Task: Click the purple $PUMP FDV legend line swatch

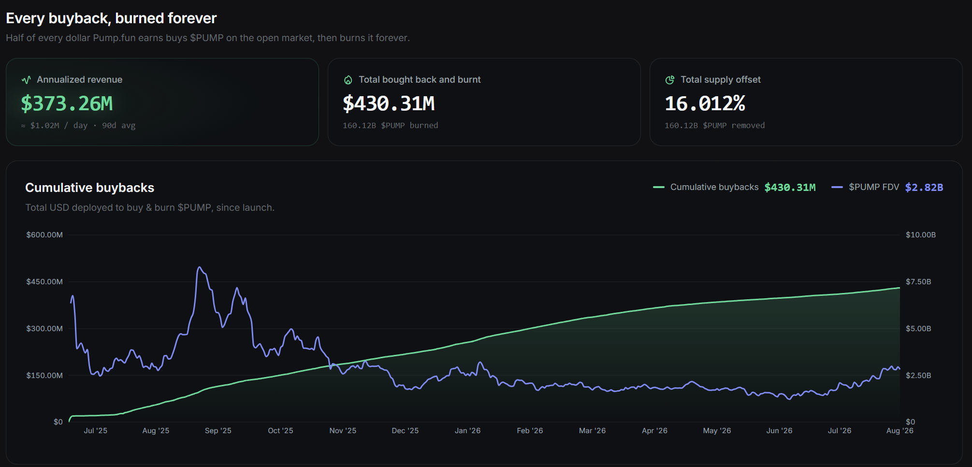Action: 837,187
